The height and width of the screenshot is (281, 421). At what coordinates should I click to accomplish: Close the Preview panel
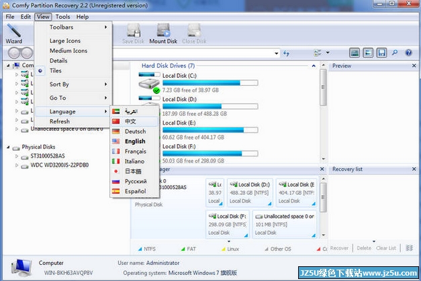[414, 66]
